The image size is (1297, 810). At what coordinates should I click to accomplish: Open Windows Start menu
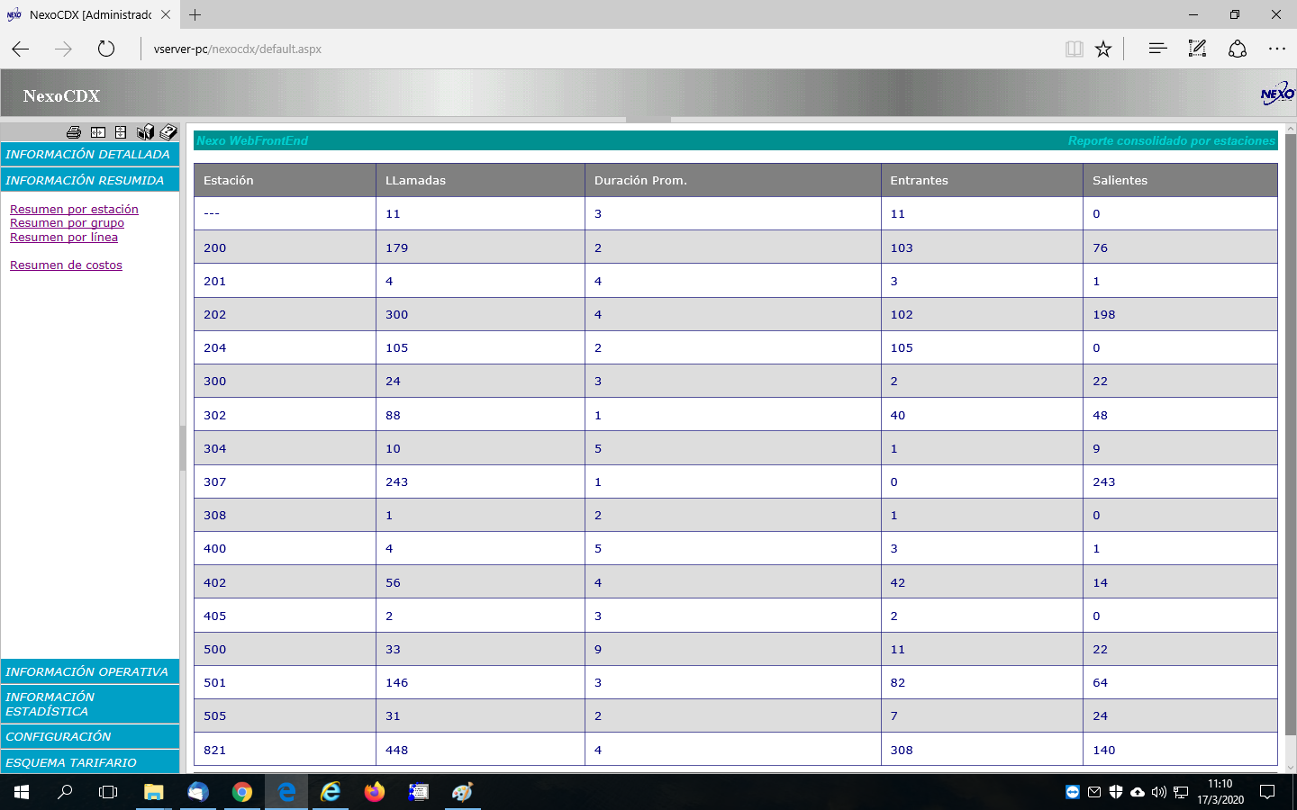22,792
